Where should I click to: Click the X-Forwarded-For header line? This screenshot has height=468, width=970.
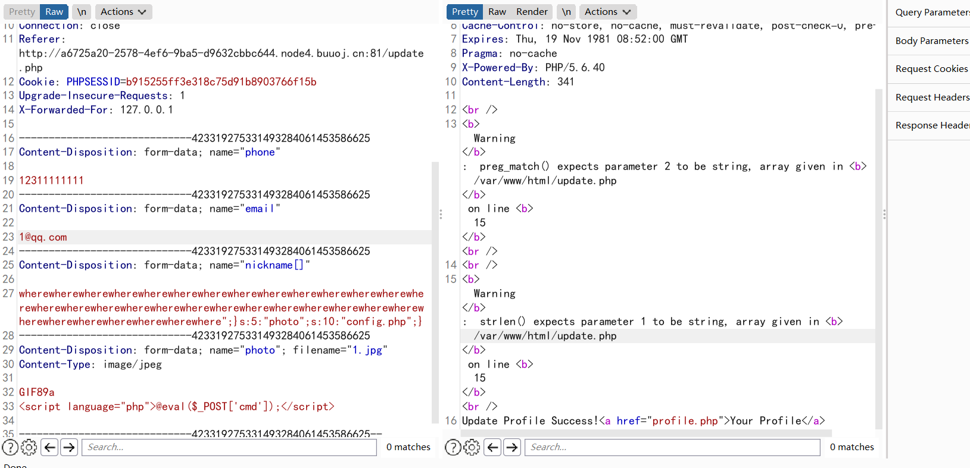(x=96, y=110)
